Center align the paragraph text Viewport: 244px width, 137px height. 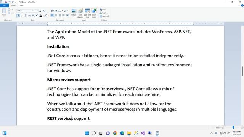click(x=56, y=15)
